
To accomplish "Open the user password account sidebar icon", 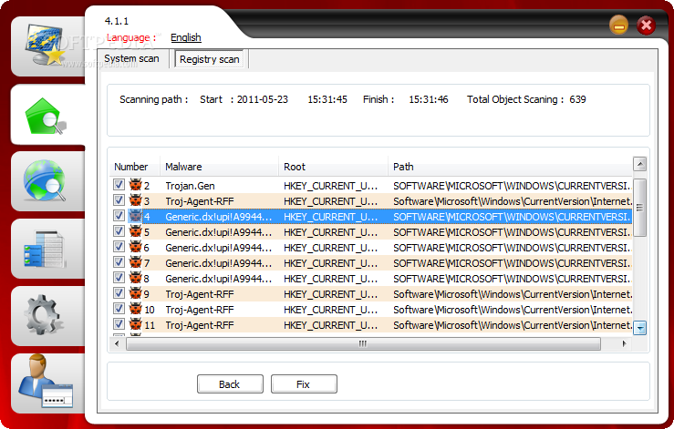I will (x=46, y=382).
